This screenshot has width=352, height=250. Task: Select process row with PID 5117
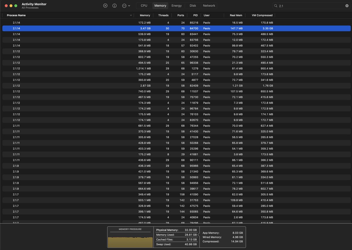pos(177,74)
